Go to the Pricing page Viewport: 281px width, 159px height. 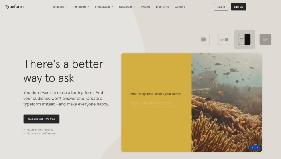click(145, 7)
